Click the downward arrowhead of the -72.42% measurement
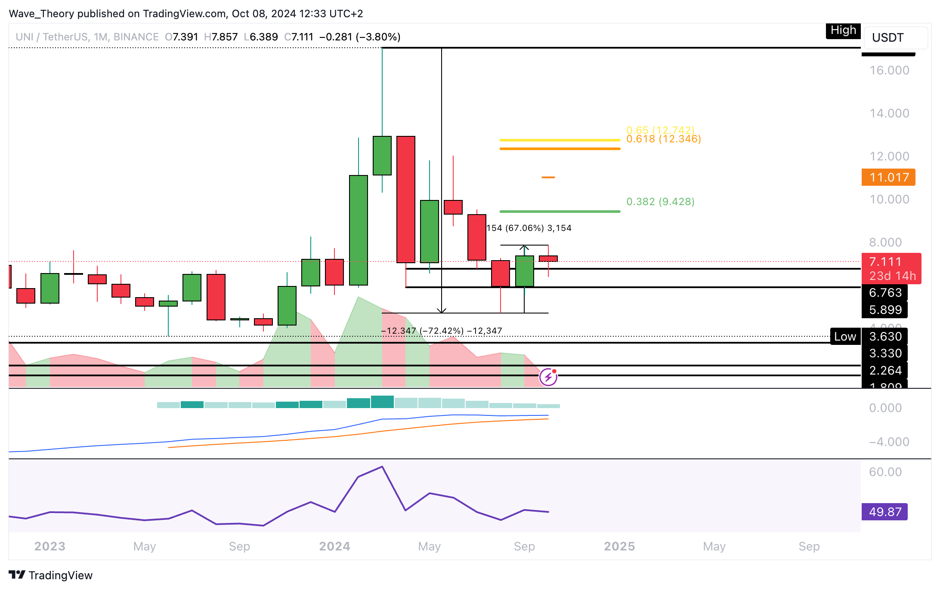Screen dimensions: 940x590 (442, 310)
